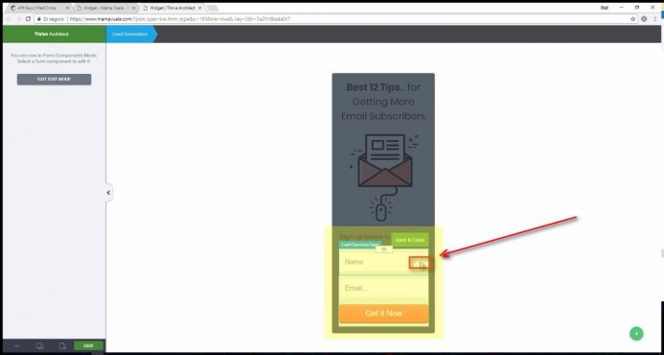Click the Exit Edit Mode button

pos(54,80)
